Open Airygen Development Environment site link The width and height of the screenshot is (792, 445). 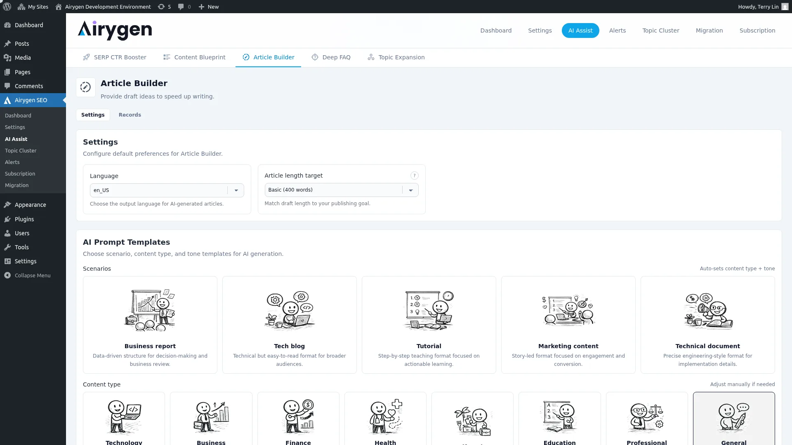click(x=103, y=7)
